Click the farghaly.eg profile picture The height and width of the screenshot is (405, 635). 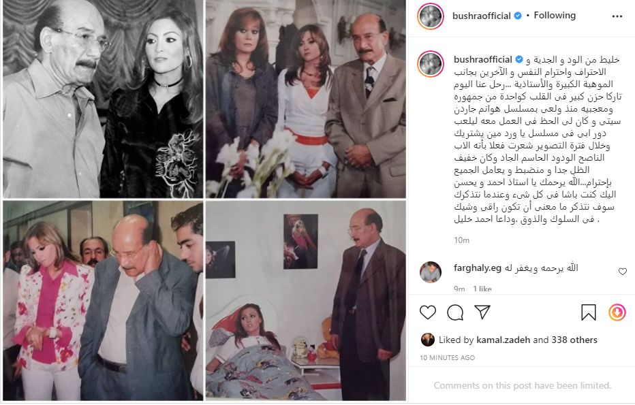(x=431, y=272)
